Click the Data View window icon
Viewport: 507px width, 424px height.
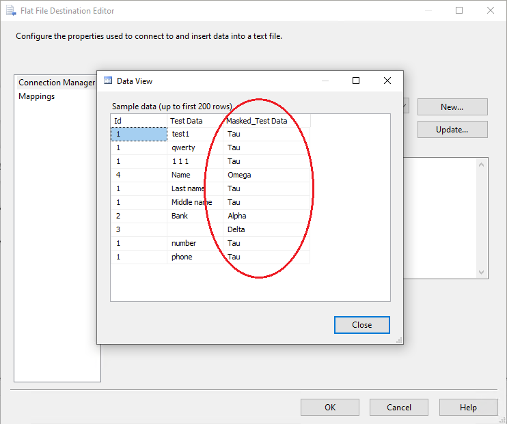[x=107, y=81]
